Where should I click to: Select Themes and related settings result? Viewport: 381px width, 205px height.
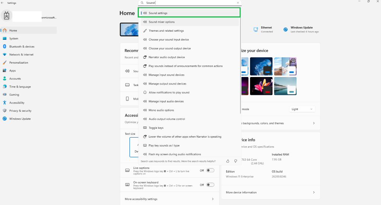[190, 31]
